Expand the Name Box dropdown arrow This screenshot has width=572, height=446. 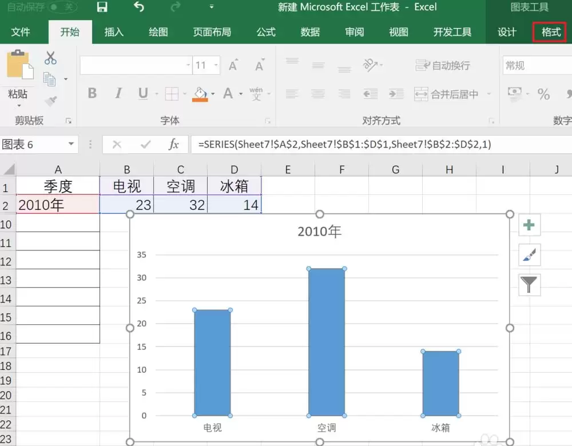(71, 144)
